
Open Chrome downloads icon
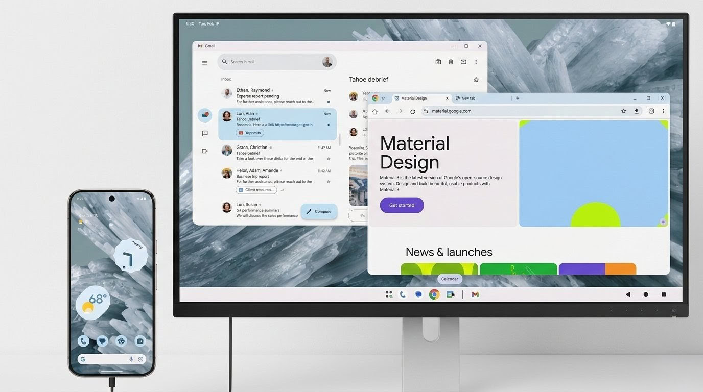pos(637,111)
